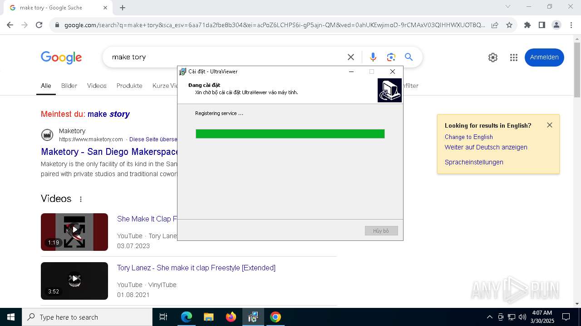
Task: Start voice search microphone
Action: pos(373,57)
